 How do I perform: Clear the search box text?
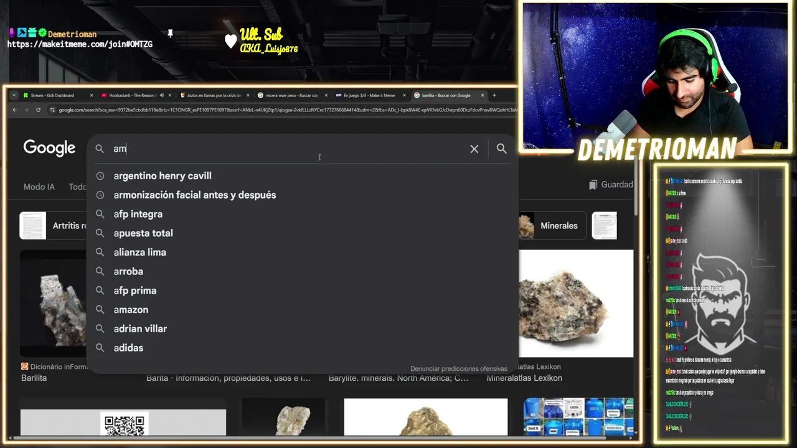474,149
